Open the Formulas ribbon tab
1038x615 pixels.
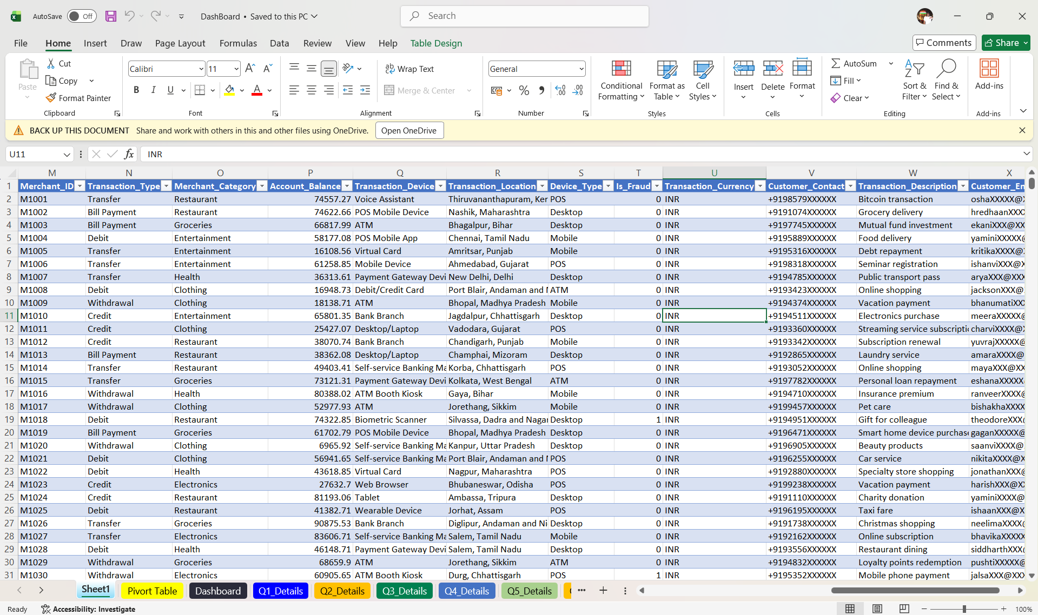[x=238, y=43]
